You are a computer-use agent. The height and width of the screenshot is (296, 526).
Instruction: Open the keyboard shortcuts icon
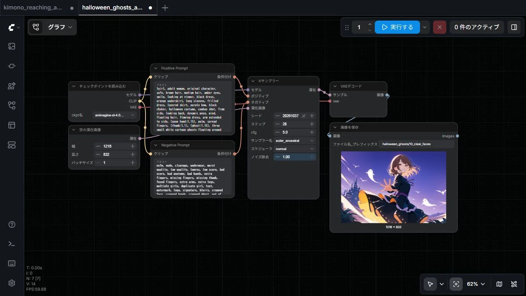click(12, 264)
